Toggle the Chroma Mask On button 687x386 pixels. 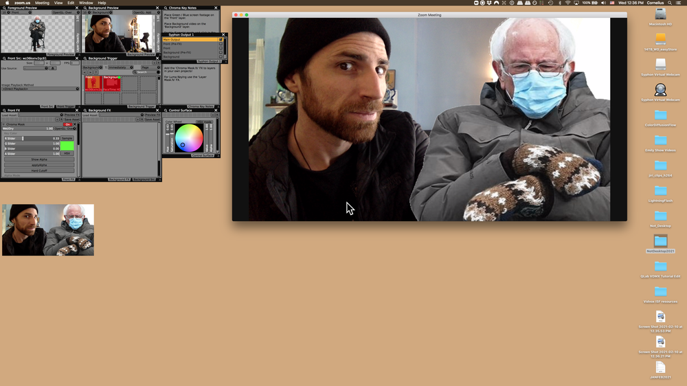(67, 124)
